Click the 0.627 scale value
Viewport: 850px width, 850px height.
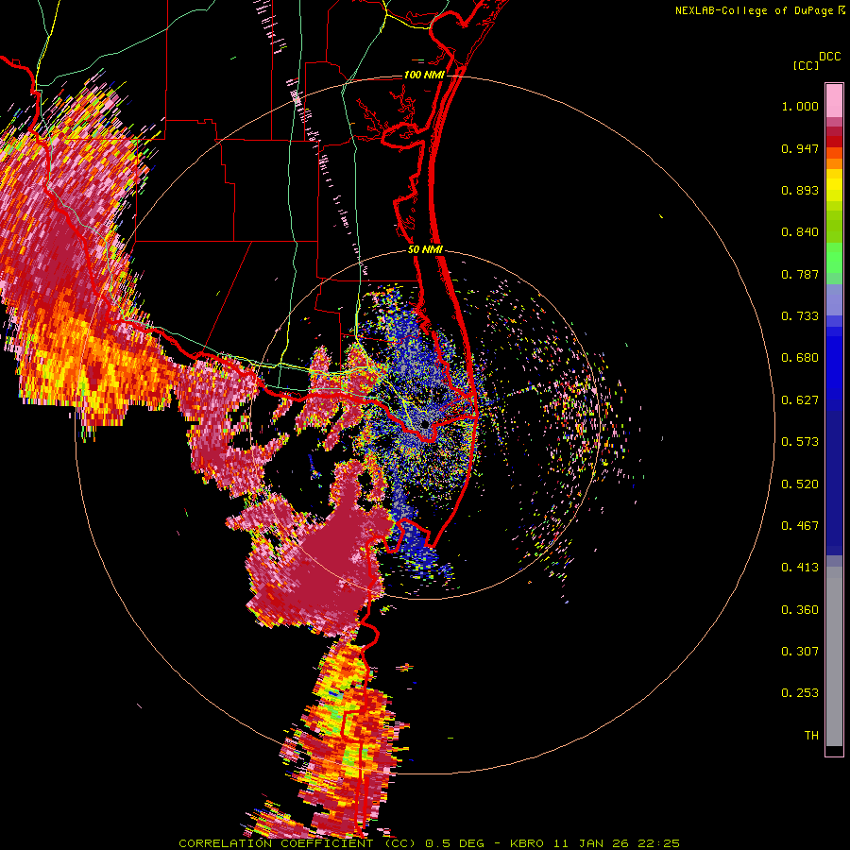click(800, 400)
